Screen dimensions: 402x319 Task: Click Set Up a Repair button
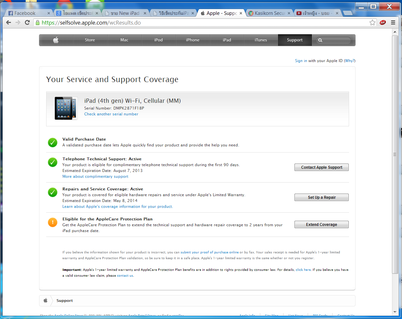coord(322,197)
